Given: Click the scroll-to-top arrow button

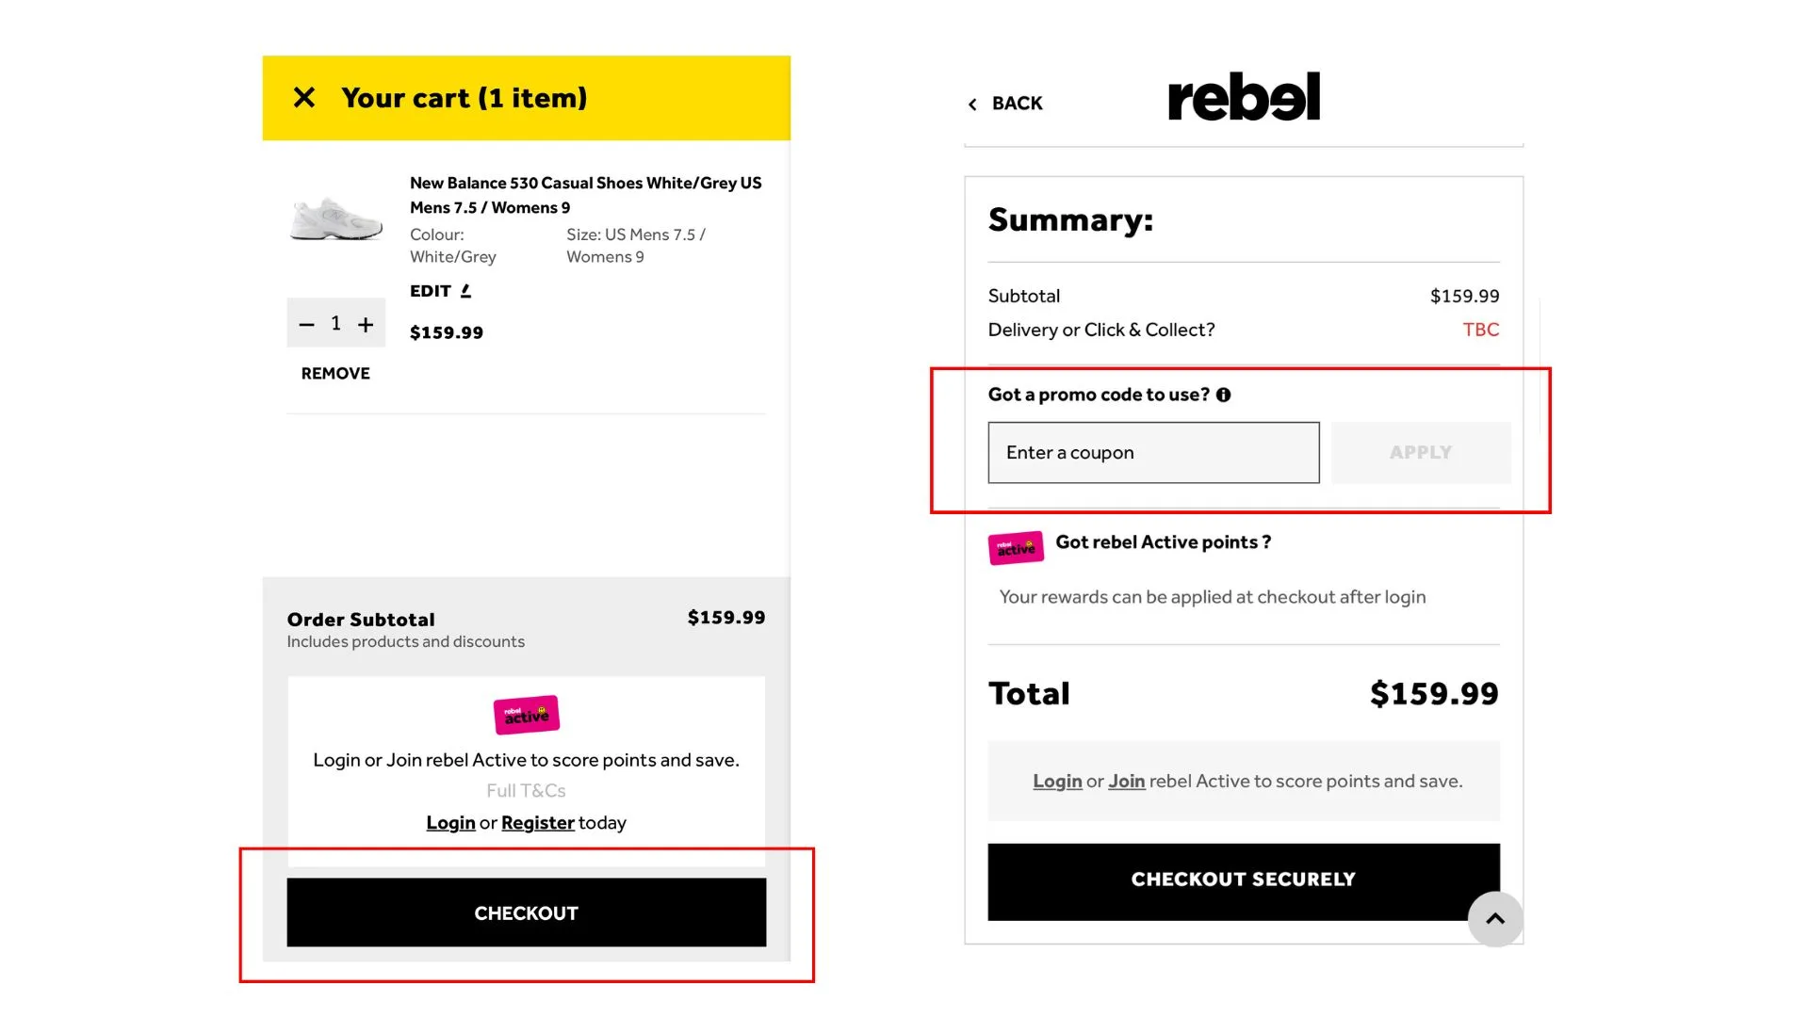Looking at the screenshot, I should tap(1495, 920).
